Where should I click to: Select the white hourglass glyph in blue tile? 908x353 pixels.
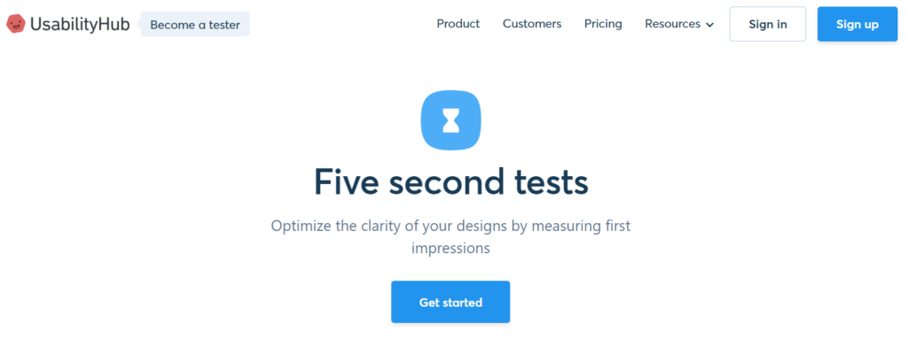pyautogui.click(x=450, y=120)
